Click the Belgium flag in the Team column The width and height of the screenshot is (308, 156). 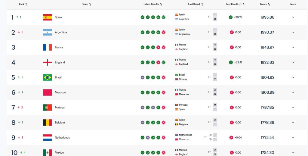point(47,123)
